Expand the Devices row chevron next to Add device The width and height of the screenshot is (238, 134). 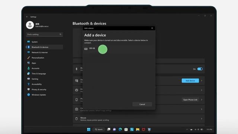pos(202,81)
